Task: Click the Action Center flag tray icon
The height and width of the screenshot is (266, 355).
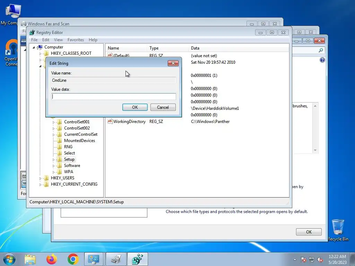Action: click(303, 259)
